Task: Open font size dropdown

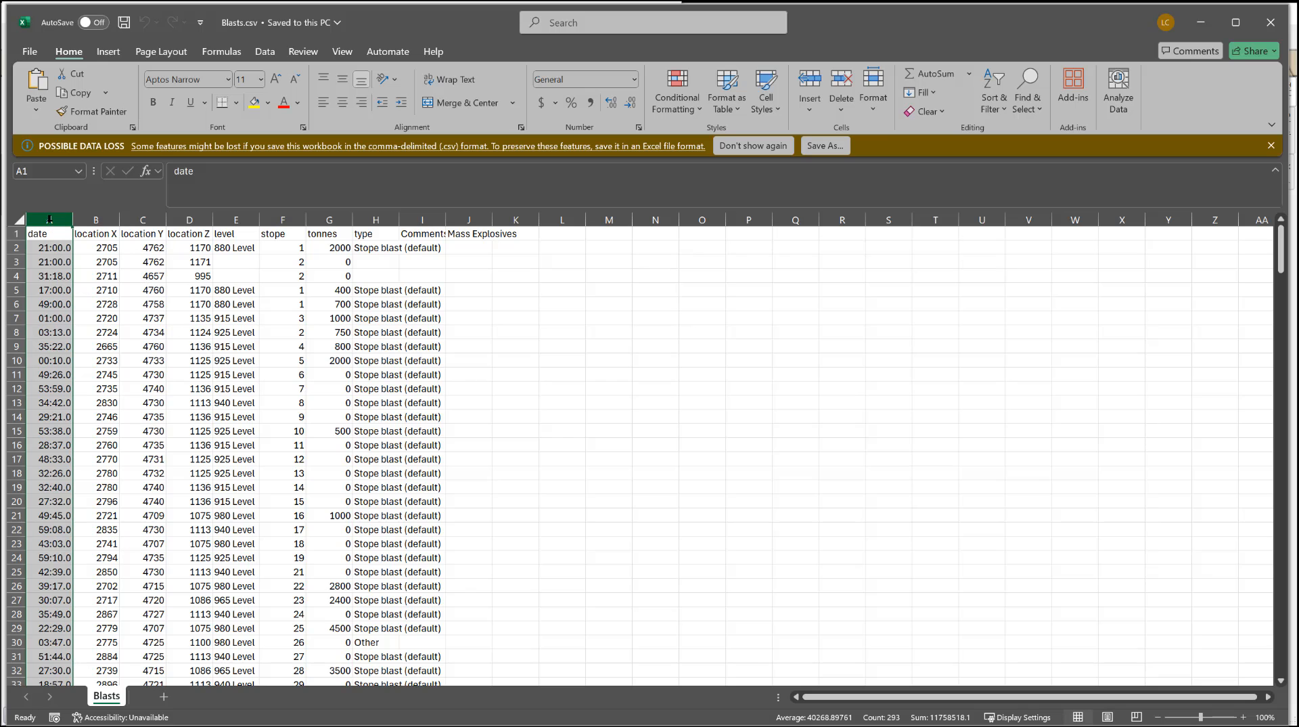Action: click(x=260, y=79)
